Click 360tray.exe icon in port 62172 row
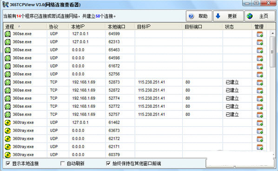278x171 pixels. (7, 139)
